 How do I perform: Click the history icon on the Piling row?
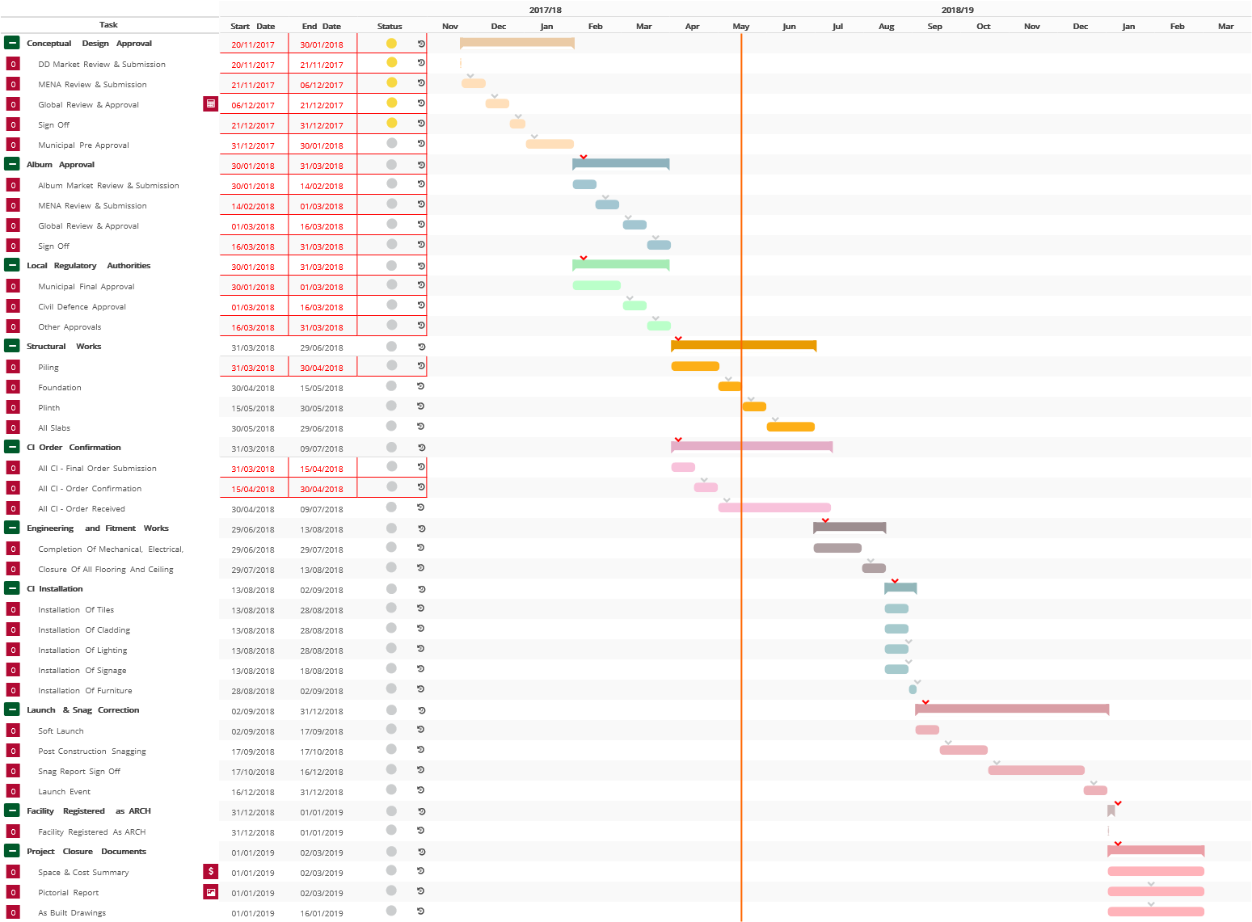421,365
